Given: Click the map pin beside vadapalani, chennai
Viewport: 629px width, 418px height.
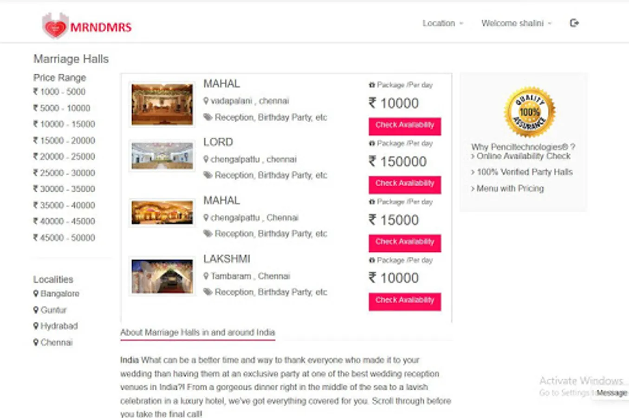Looking at the screenshot, I should coord(206,101).
